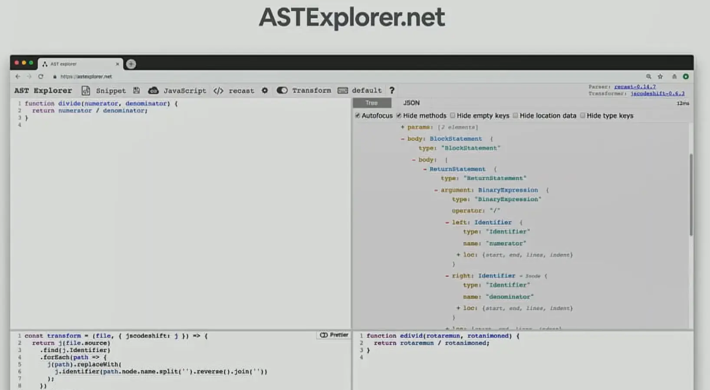Click the site lock icon in address bar
This screenshot has height=390, width=710.
(x=55, y=77)
